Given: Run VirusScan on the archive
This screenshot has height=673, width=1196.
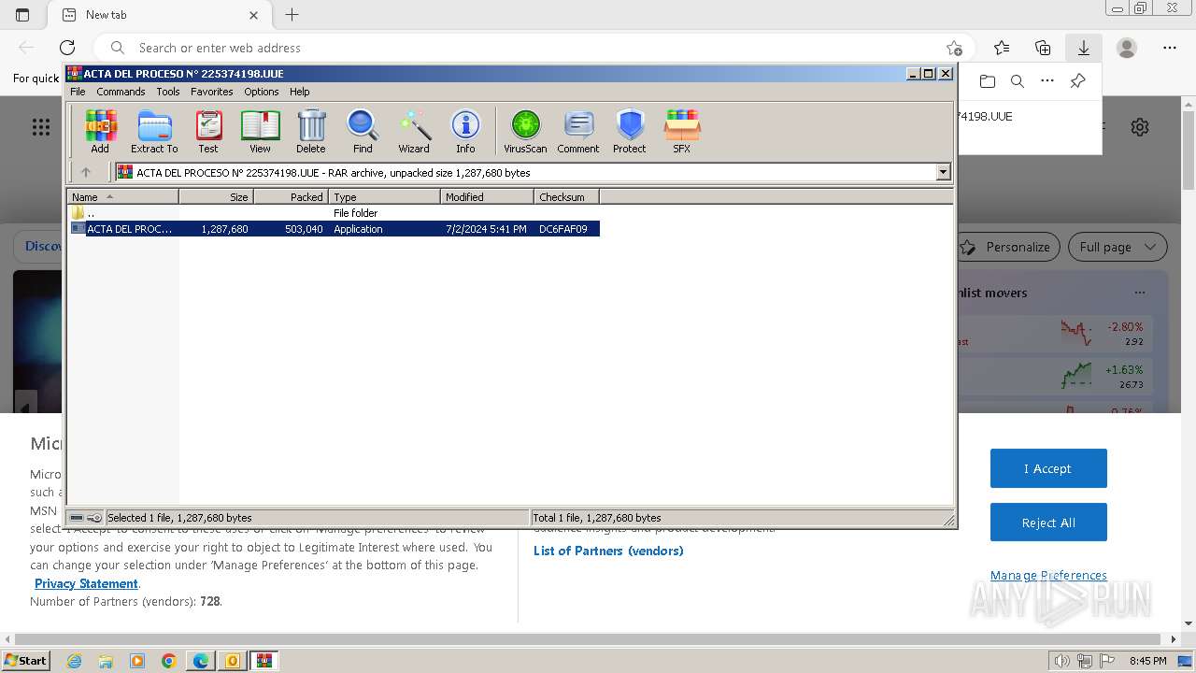Looking at the screenshot, I should [525, 131].
